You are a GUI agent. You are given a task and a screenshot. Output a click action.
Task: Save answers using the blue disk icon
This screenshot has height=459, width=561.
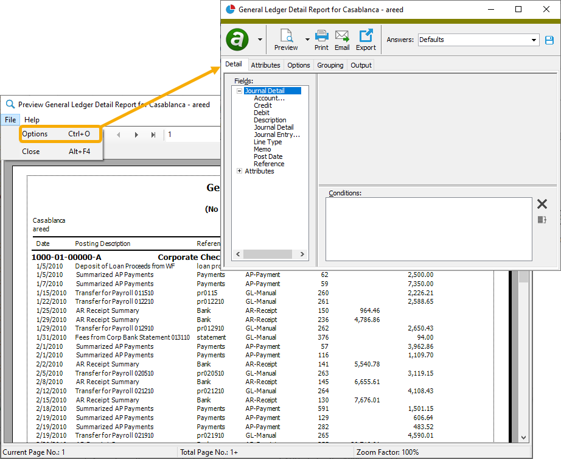click(x=549, y=40)
